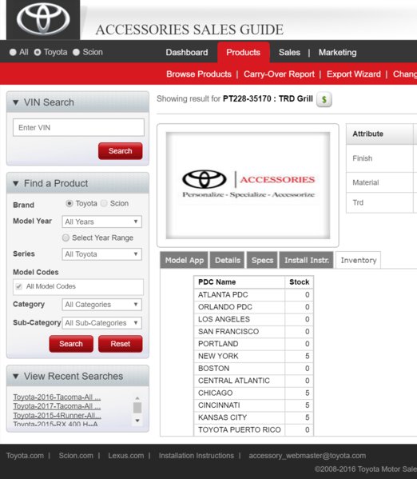The image size is (417, 479).
Task: Open recent search Toyota-2015-4Runner-All
Action: [x=57, y=416]
